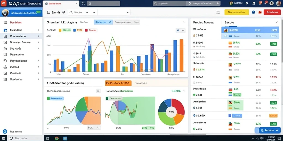Select the highlighted blue tab in bar chart panel
This screenshot has width=283, height=141.
(103, 22)
